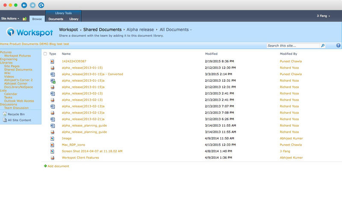
Task: Click the Recycle Bin icon in sidebar
Action: tap(5, 114)
